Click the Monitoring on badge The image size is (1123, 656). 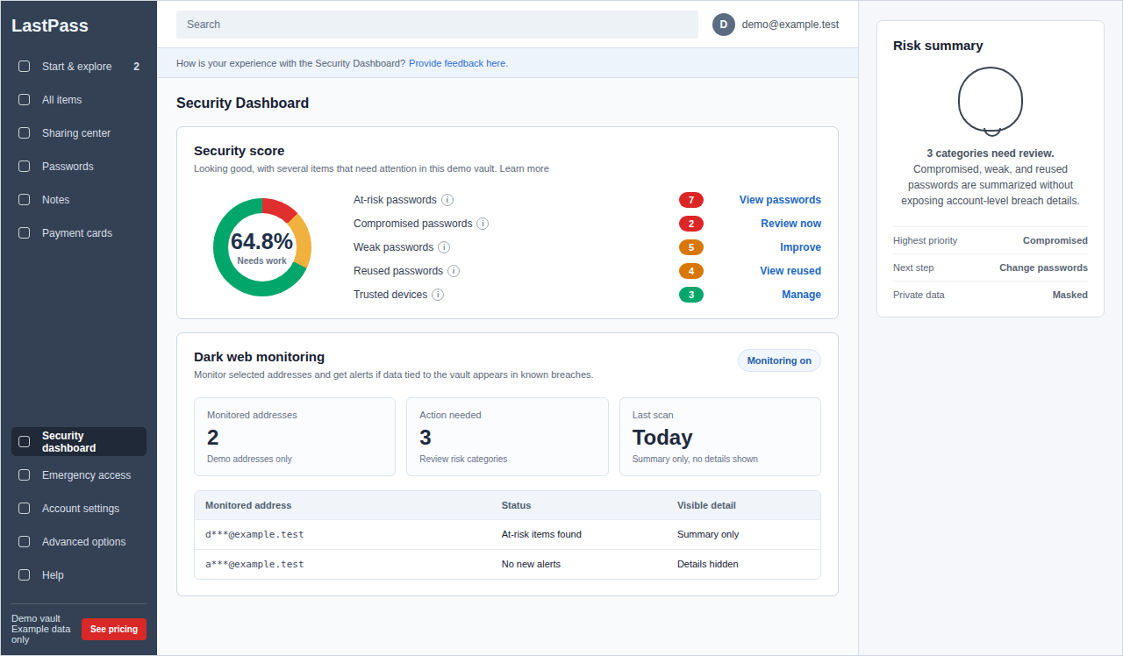(779, 360)
